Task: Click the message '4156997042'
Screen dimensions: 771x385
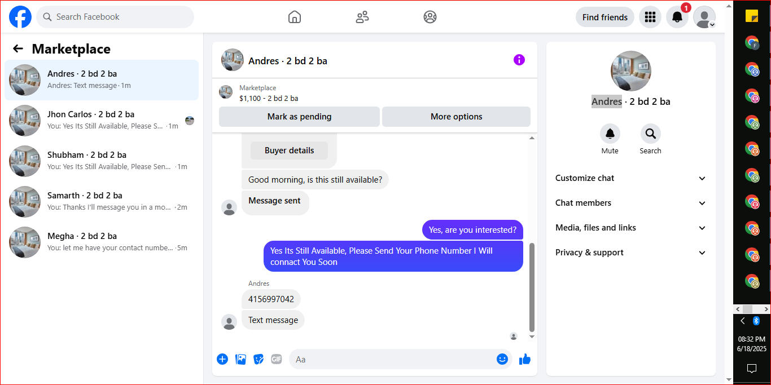Action: 271,299
